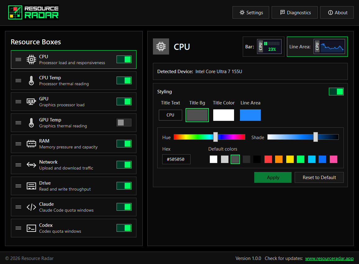Turn off the CPU Temp toggle
359x264 pixels.
[x=124, y=81]
